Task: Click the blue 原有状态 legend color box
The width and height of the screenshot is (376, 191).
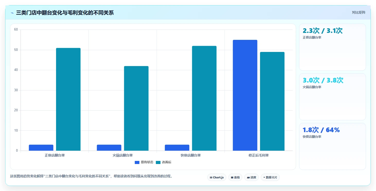Action: click(137, 162)
